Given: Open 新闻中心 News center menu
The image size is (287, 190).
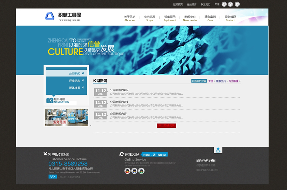Looking at the screenshot, I should click(190, 19).
